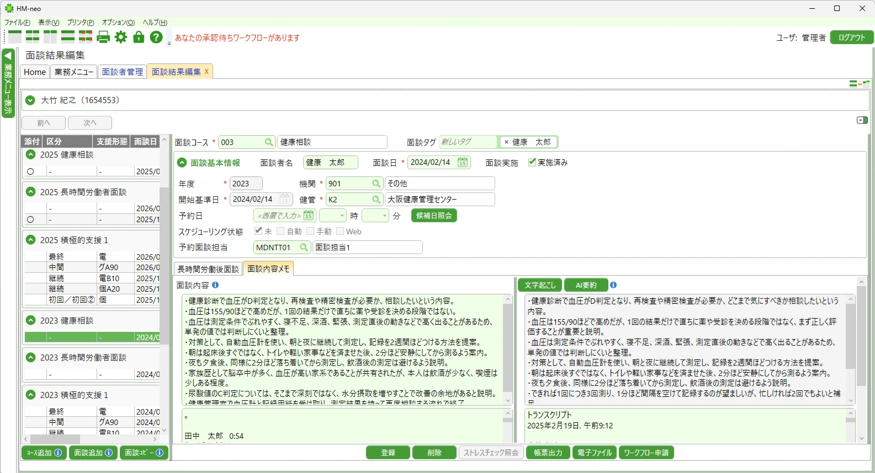Collapse the 2023 長時間労働者面談 group
875x473 pixels.
click(31, 357)
